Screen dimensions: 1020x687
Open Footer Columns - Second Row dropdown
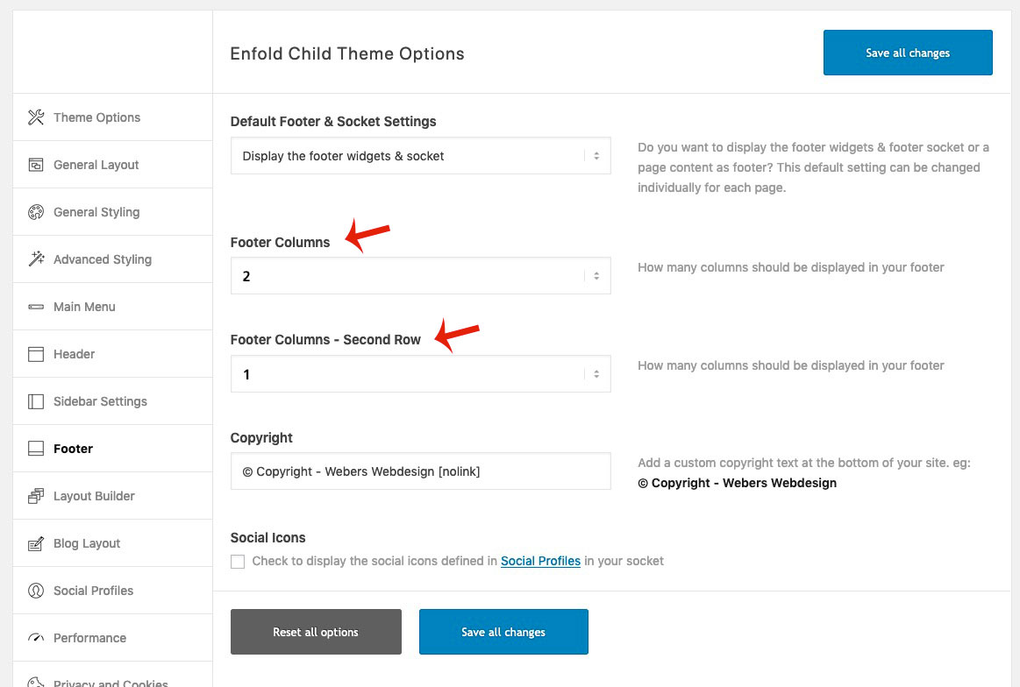tap(420, 373)
